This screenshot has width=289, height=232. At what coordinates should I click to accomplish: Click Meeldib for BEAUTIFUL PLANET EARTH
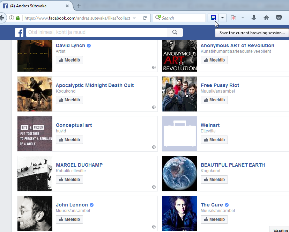click(x=214, y=180)
